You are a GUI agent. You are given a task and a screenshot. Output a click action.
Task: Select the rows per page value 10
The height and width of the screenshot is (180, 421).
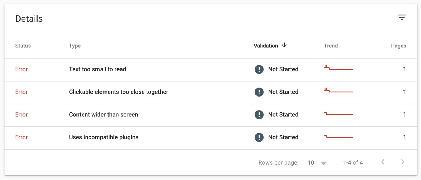click(x=311, y=162)
